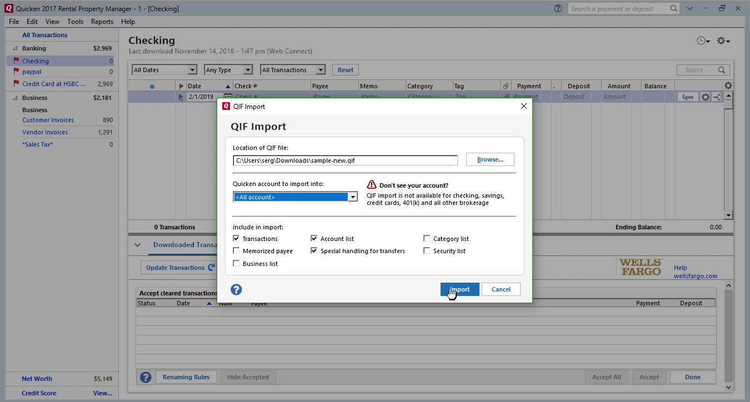This screenshot has width=750, height=402.
Task: Close the QIF Import dialog with the X
Action: tap(523, 106)
